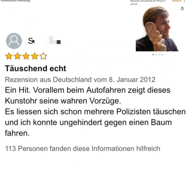Select the third image carousel dot
Viewport: 187px width, 172px height.
pyautogui.click(x=159, y=54)
